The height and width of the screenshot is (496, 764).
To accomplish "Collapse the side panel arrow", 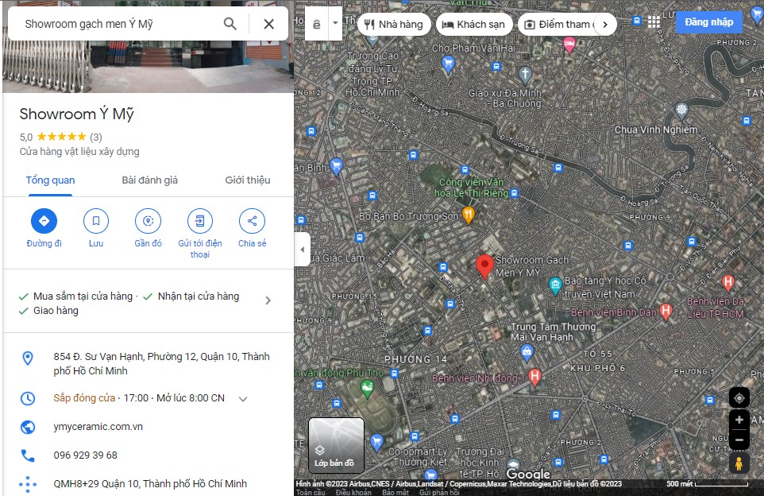I will point(302,250).
